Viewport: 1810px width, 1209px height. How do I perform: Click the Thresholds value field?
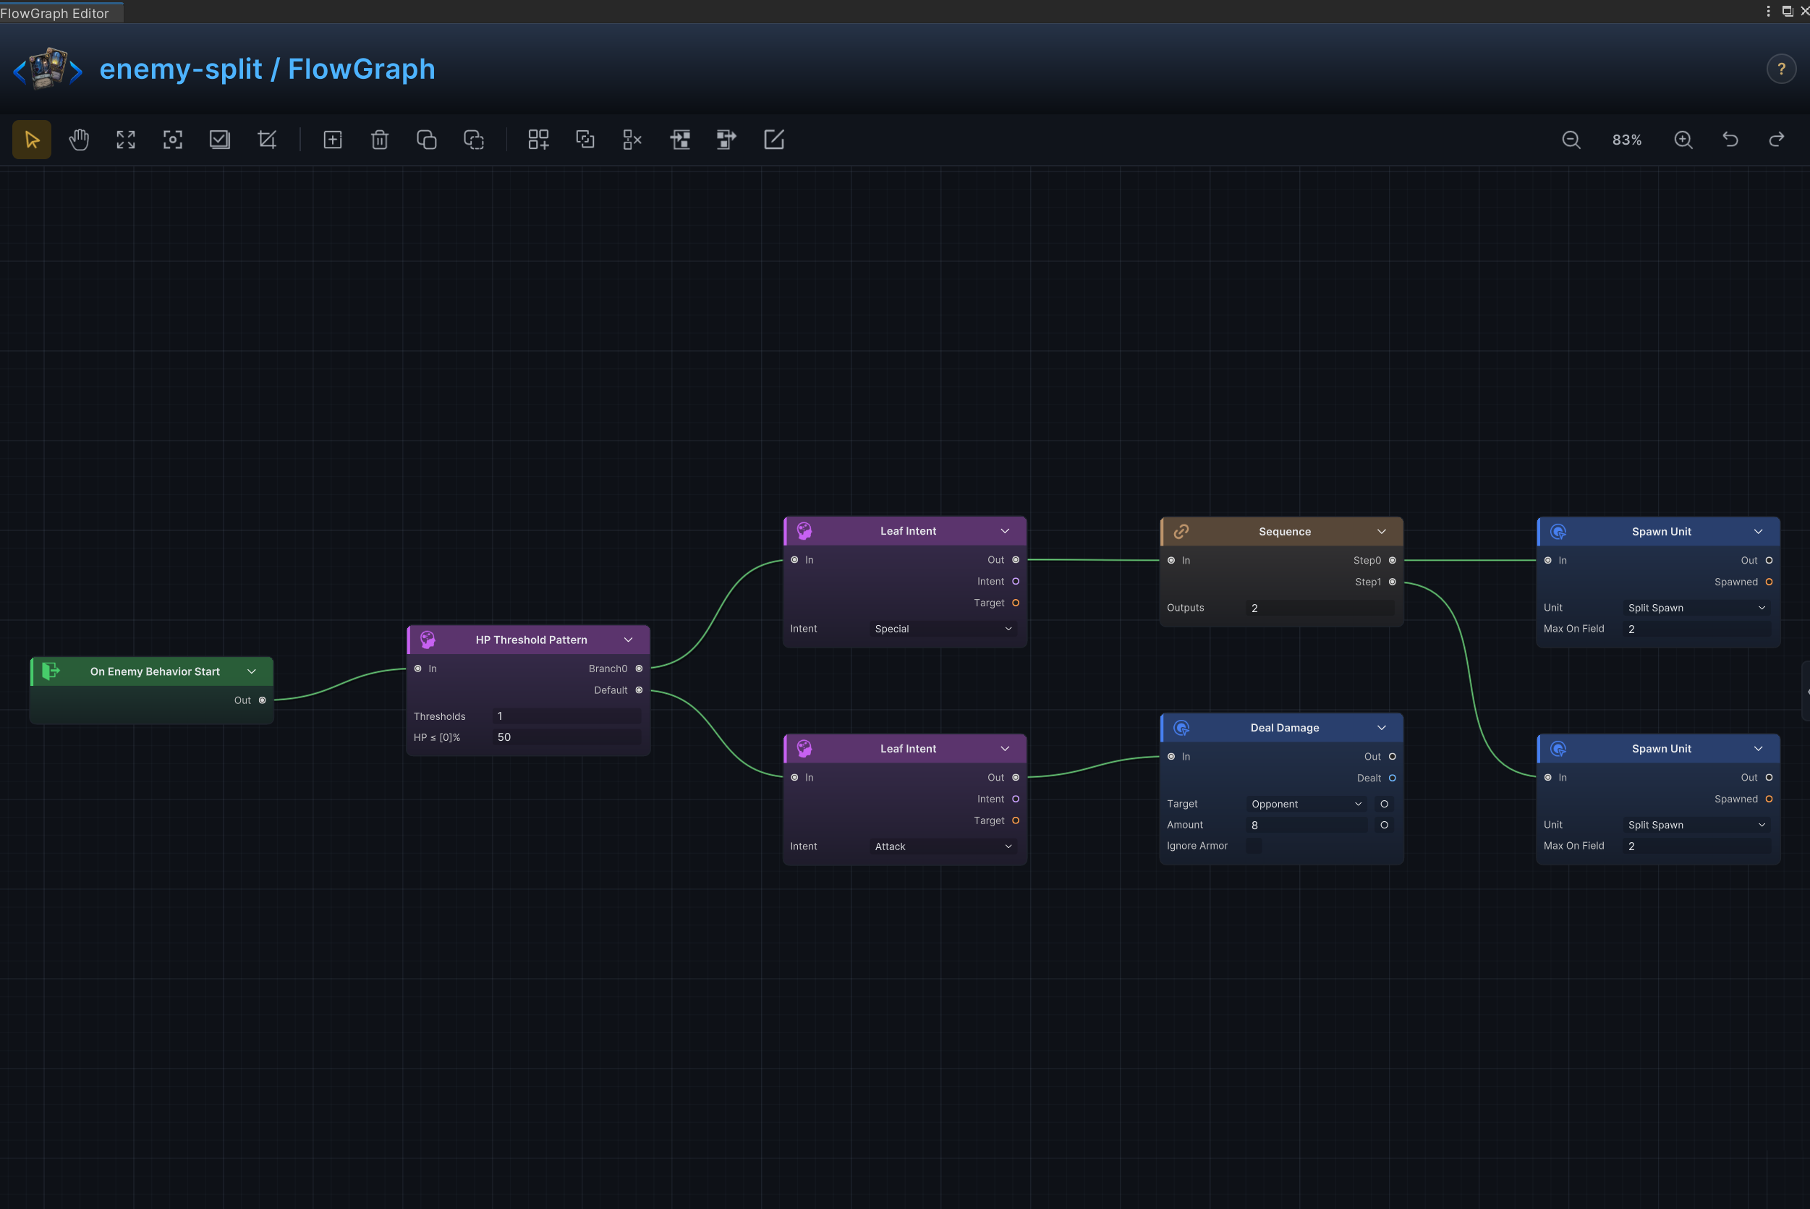[566, 716]
